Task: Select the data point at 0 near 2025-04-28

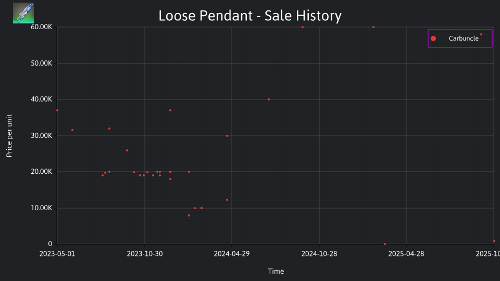Action: [385, 244]
